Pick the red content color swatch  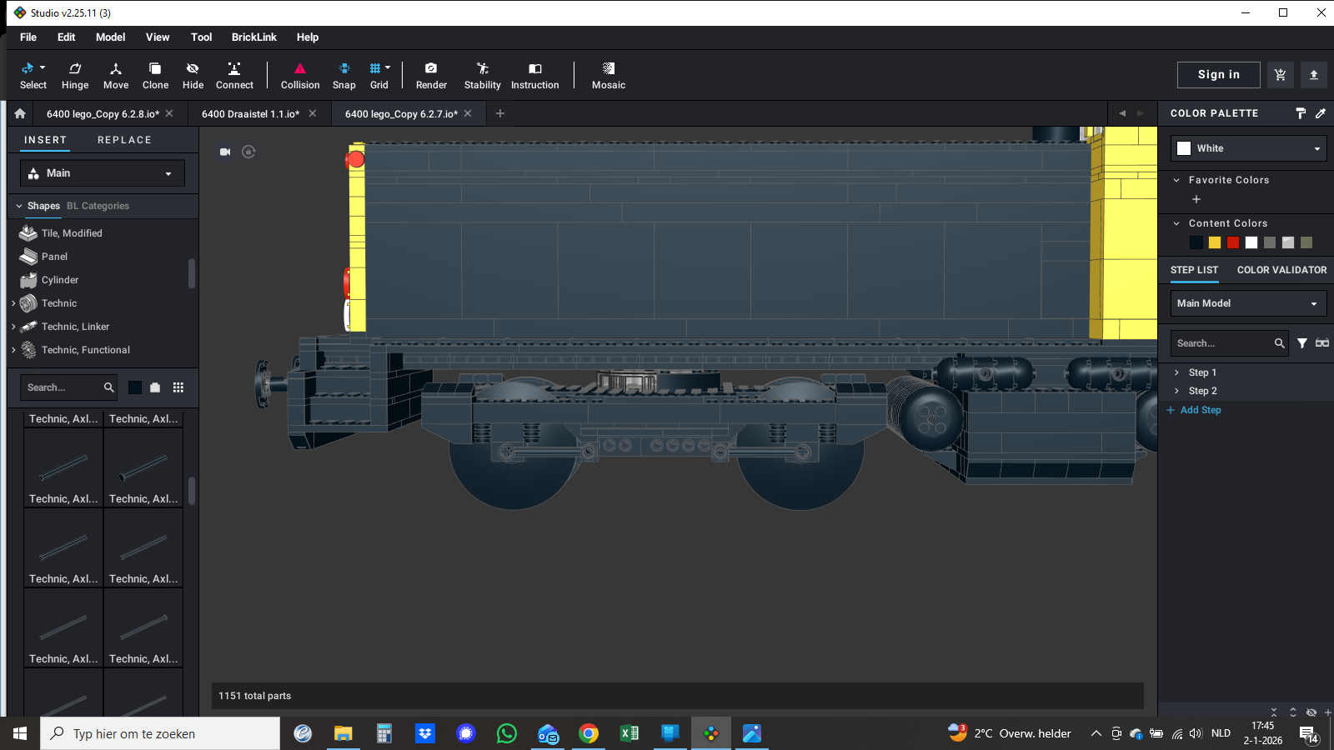(1233, 242)
